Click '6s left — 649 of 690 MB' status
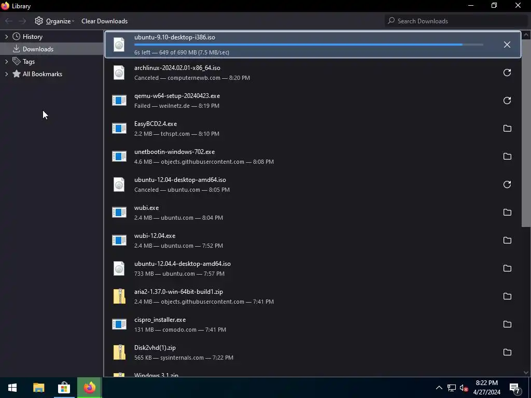 pos(181,52)
